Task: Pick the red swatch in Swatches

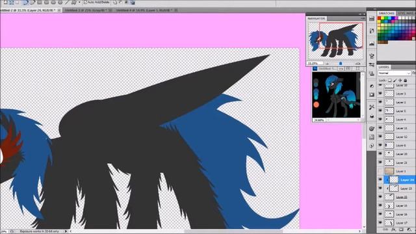Action: (379, 18)
